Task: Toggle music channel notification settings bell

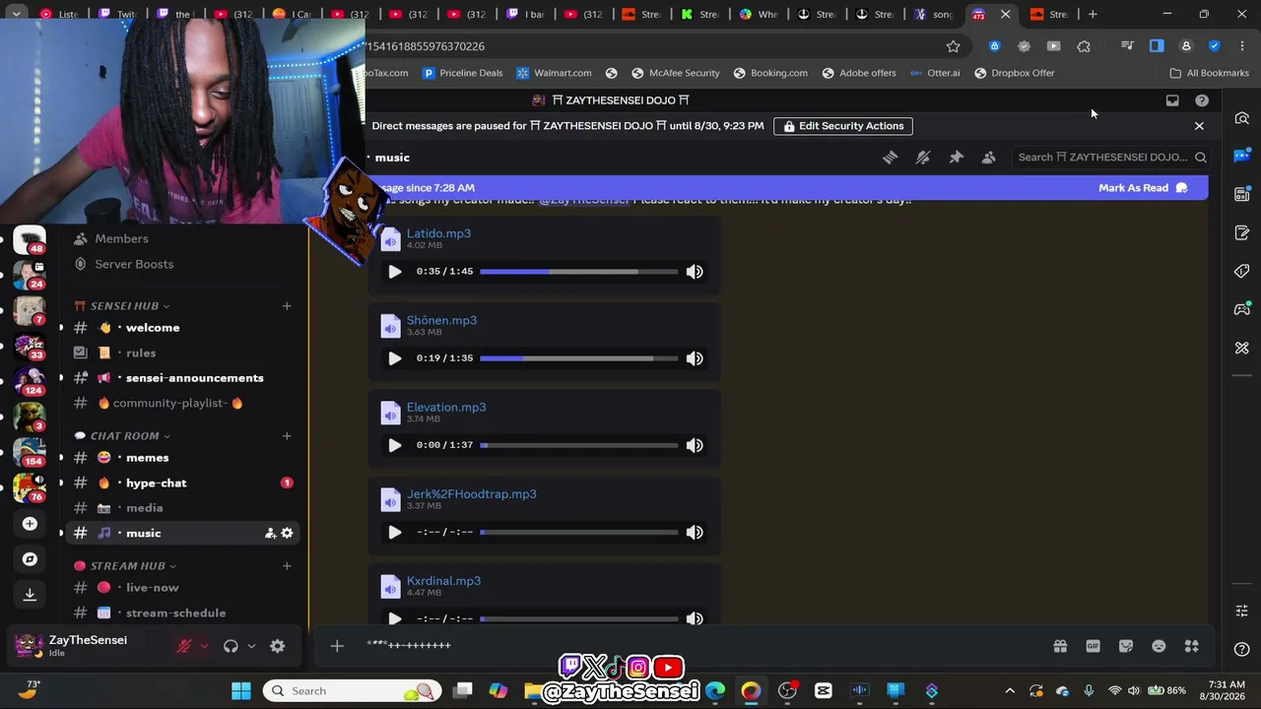Action: point(923,158)
